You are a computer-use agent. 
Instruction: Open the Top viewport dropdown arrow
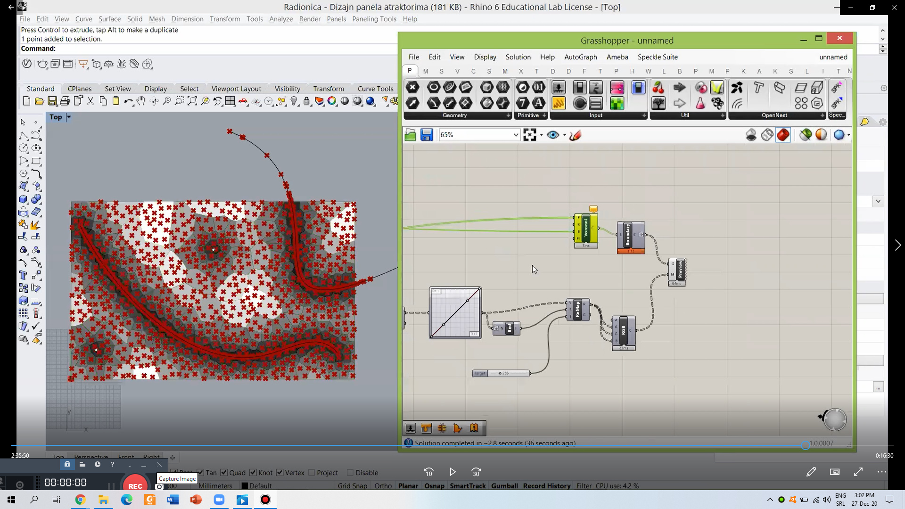(69, 117)
